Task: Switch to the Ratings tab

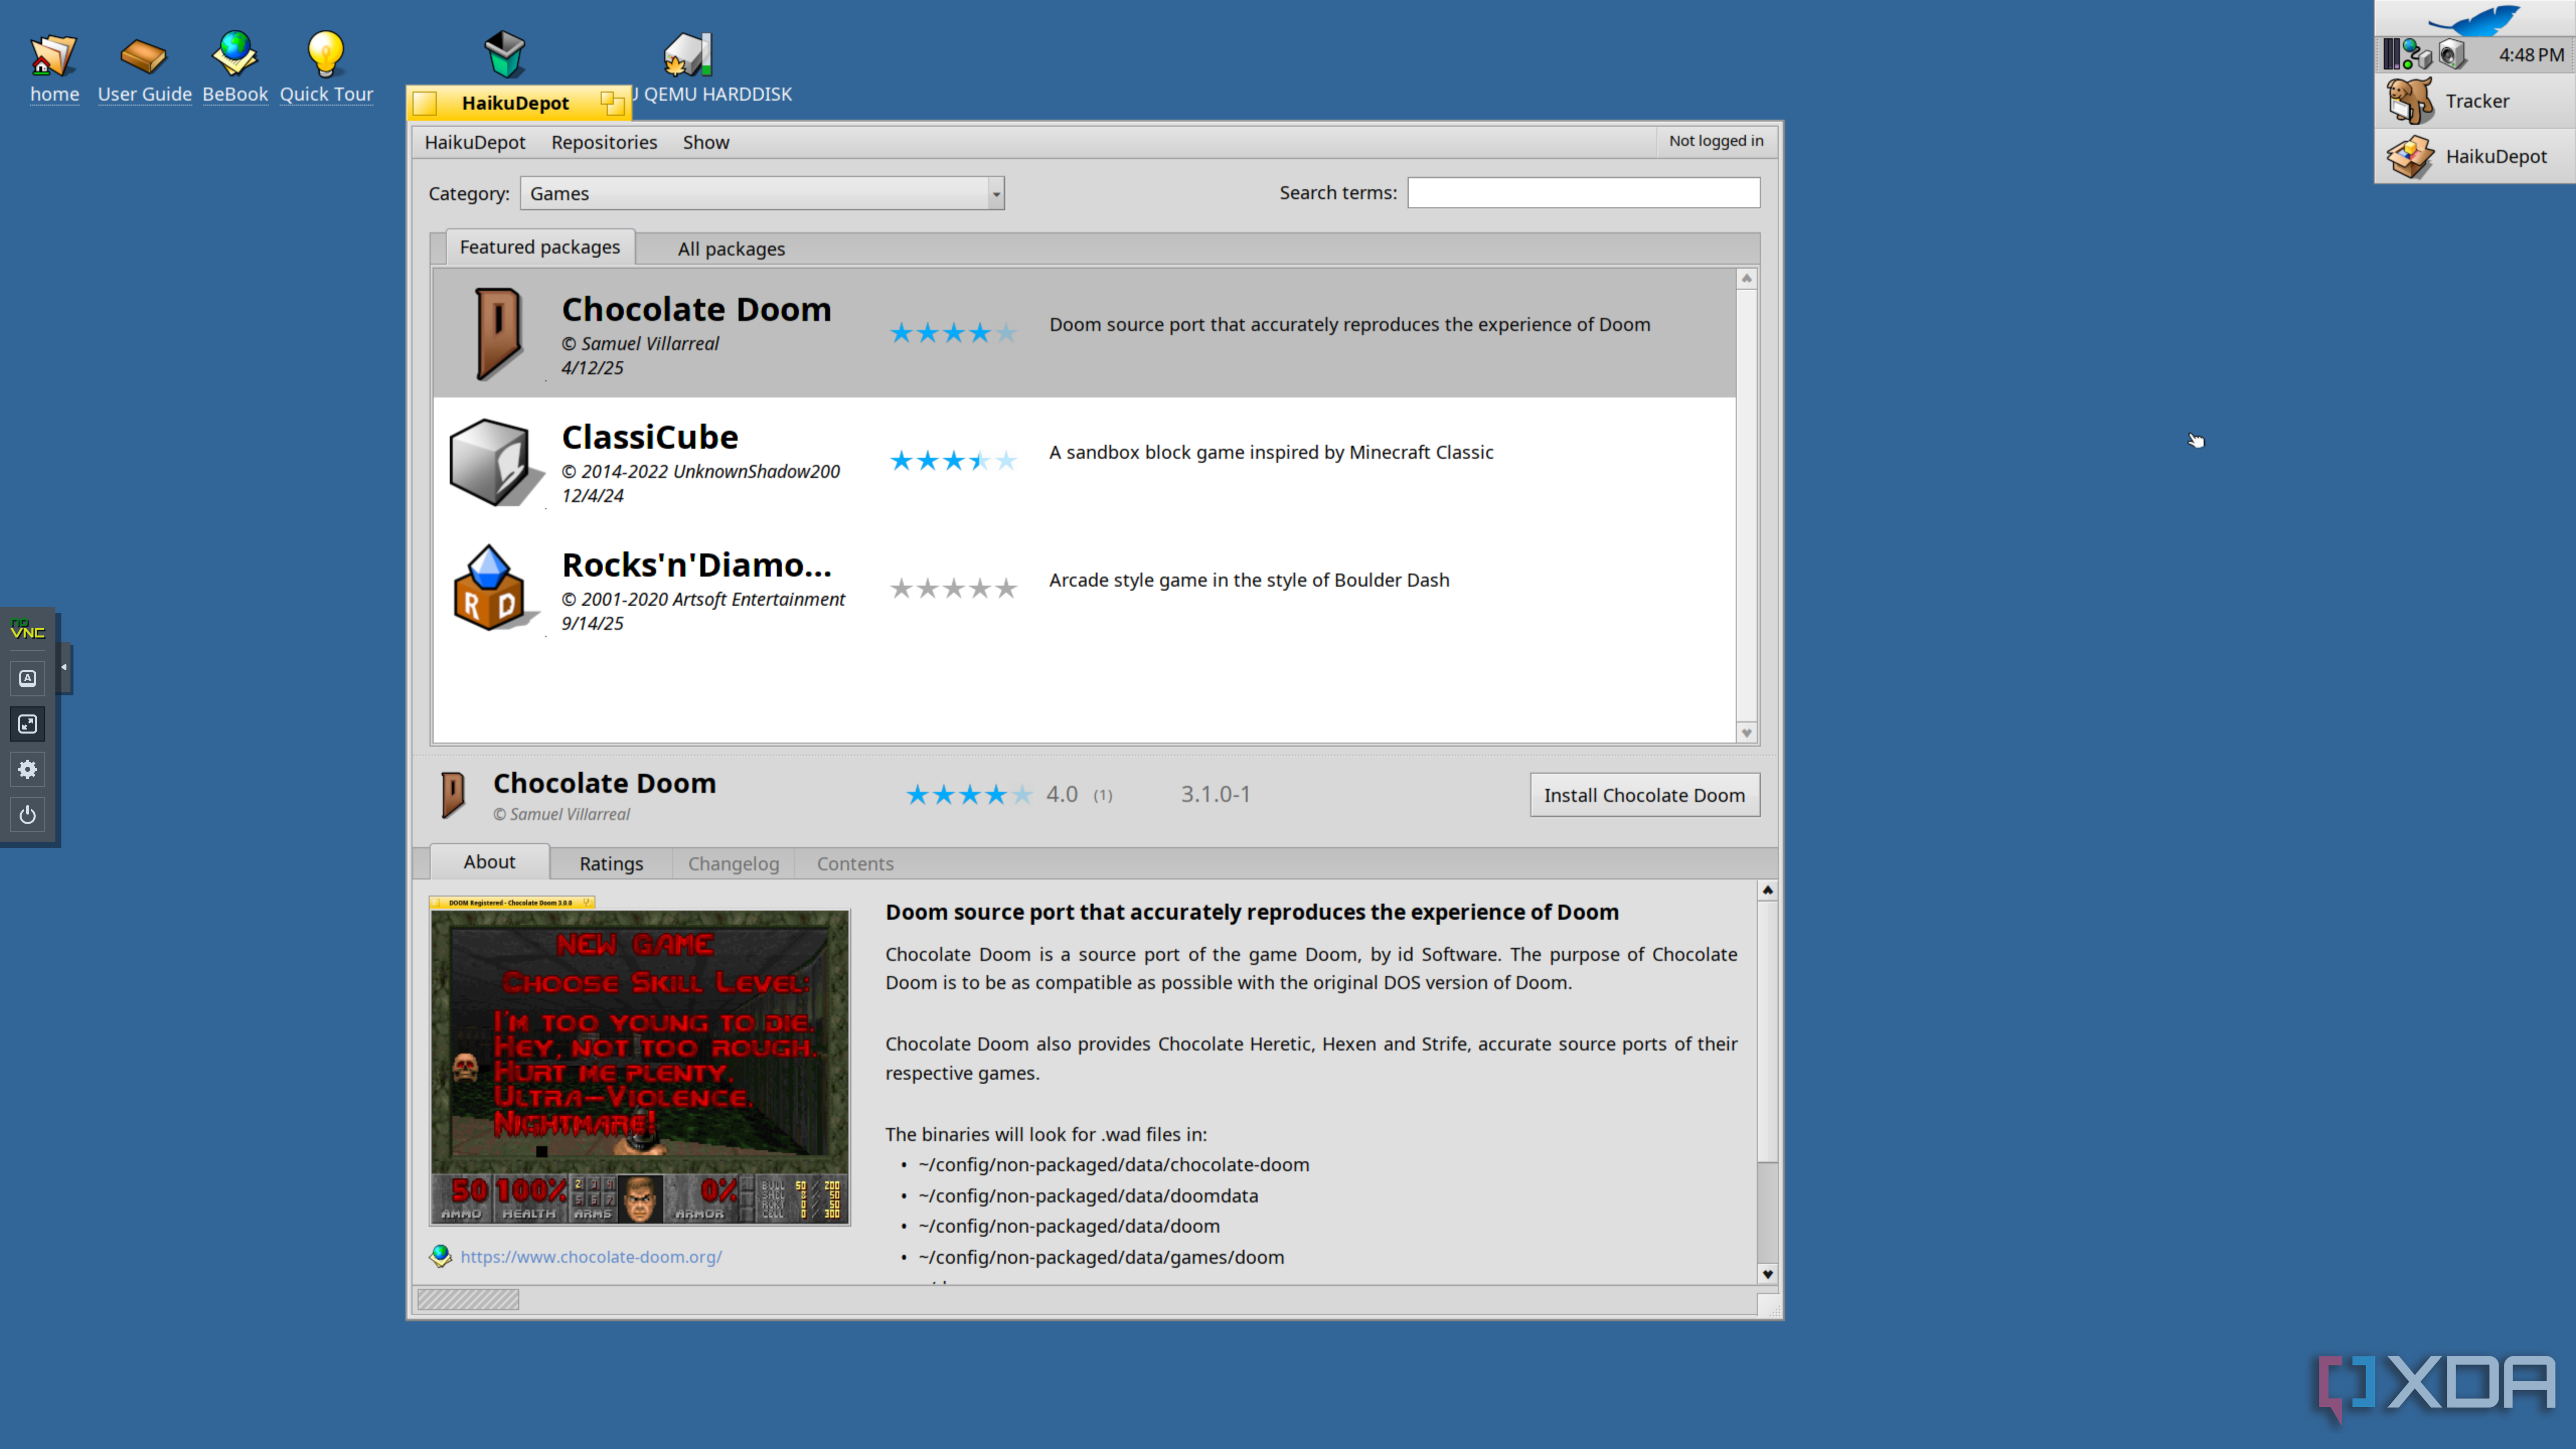Action: (611, 863)
